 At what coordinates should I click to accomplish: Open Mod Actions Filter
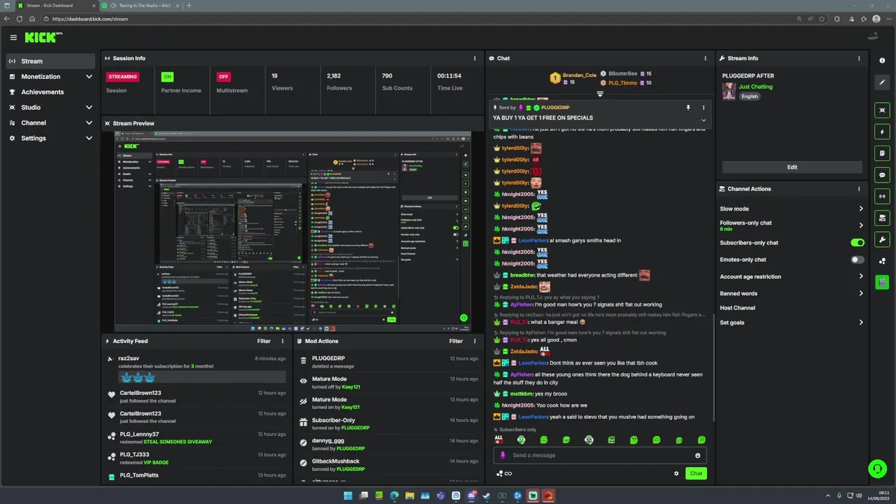coord(456,341)
